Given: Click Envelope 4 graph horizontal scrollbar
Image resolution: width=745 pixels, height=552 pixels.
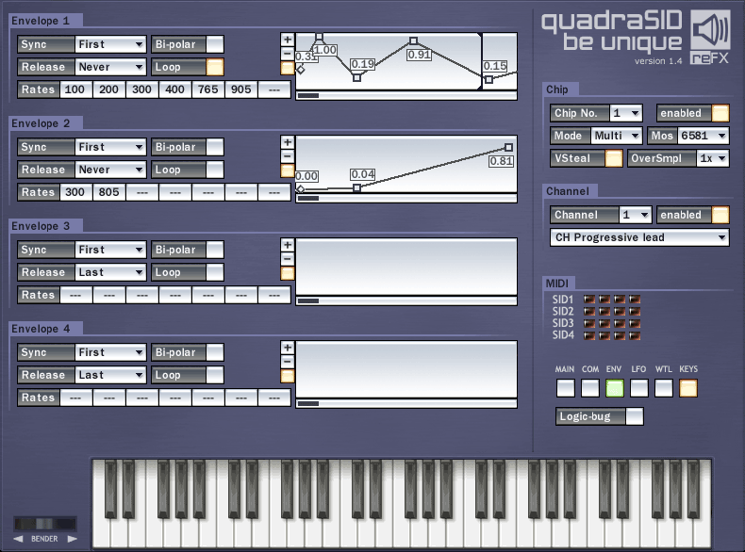Looking at the screenshot, I should [x=406, y=403].
